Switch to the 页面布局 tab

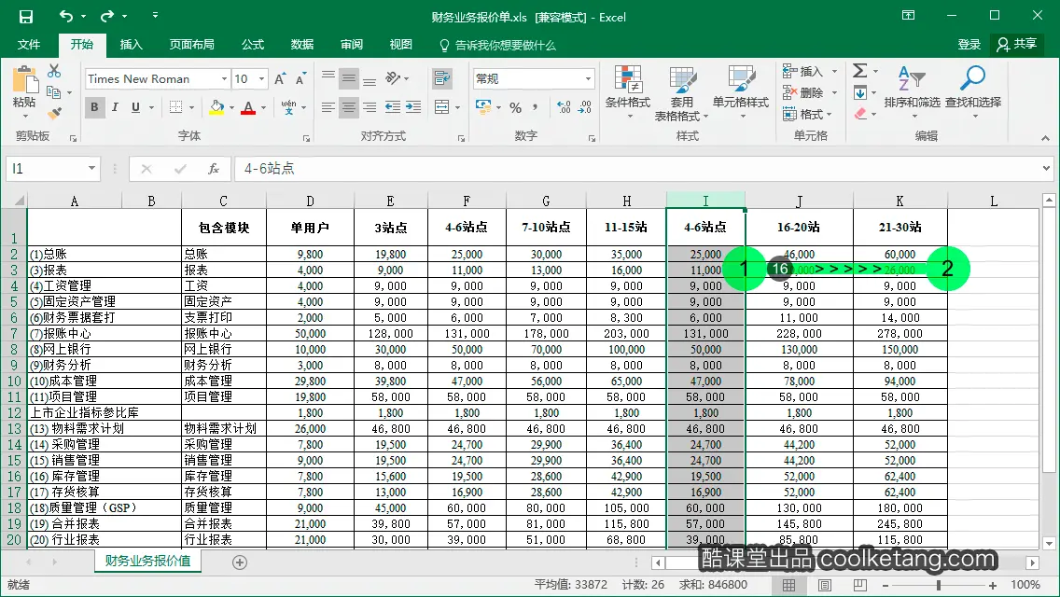(x=191, y=45)
